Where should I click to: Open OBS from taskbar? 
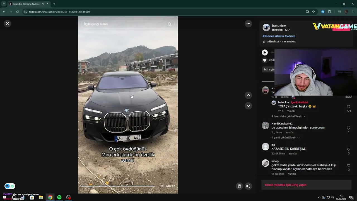pos(69,197)
